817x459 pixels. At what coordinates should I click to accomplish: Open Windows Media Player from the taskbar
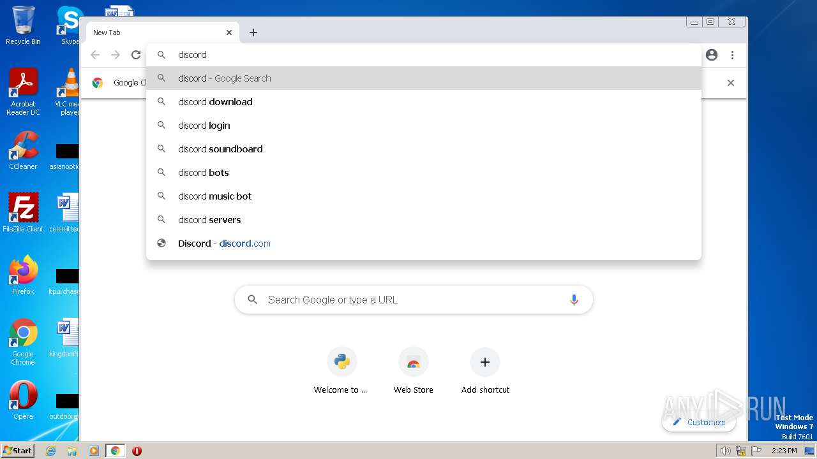(x=94, y=451)
